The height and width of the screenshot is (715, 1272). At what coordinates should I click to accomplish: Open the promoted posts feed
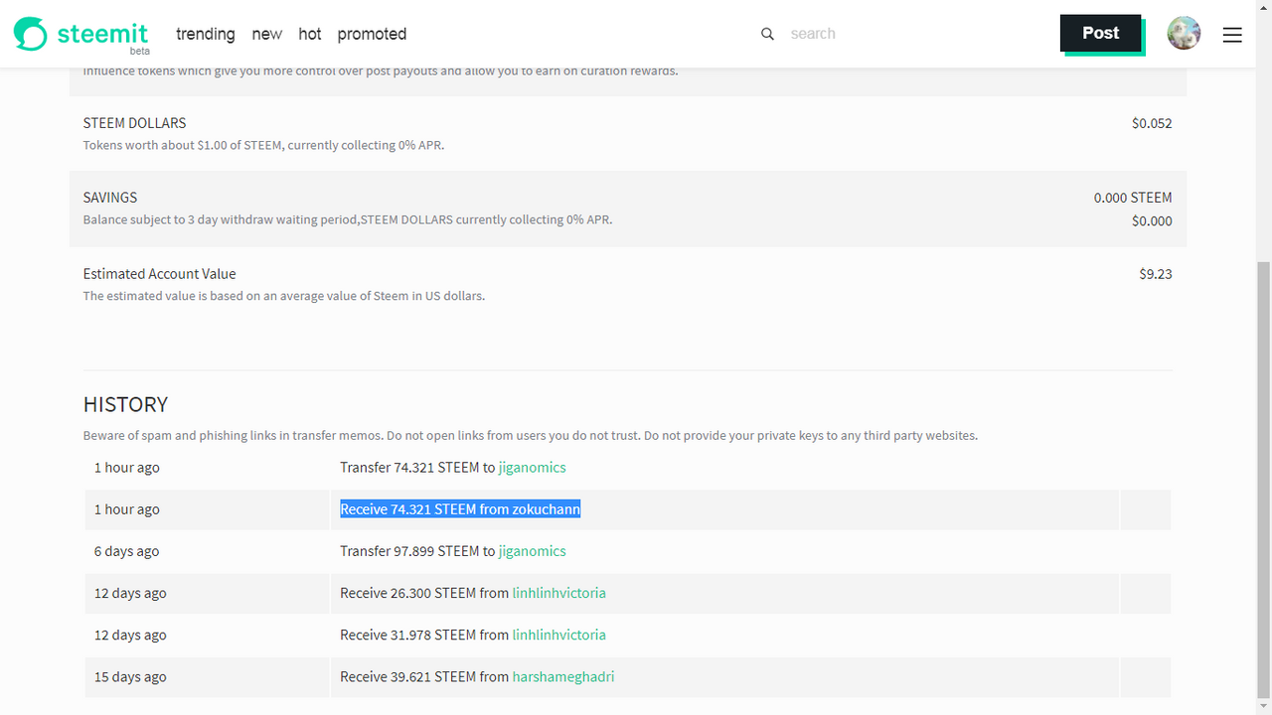372,34
